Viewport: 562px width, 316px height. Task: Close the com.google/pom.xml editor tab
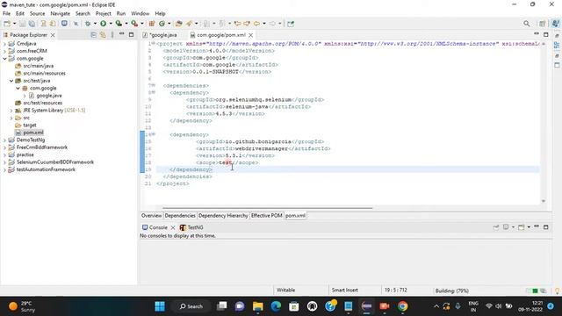251,35
